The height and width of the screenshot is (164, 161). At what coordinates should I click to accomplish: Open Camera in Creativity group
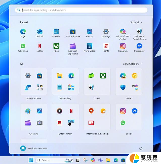pos(39,123)
